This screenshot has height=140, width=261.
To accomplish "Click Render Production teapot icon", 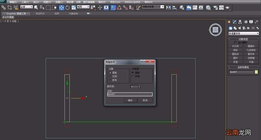I will [227, 7].
